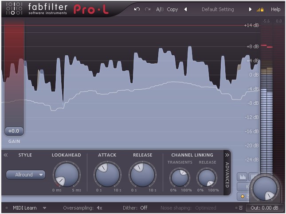Click the 0.0 peak readout

coord(279,21)
